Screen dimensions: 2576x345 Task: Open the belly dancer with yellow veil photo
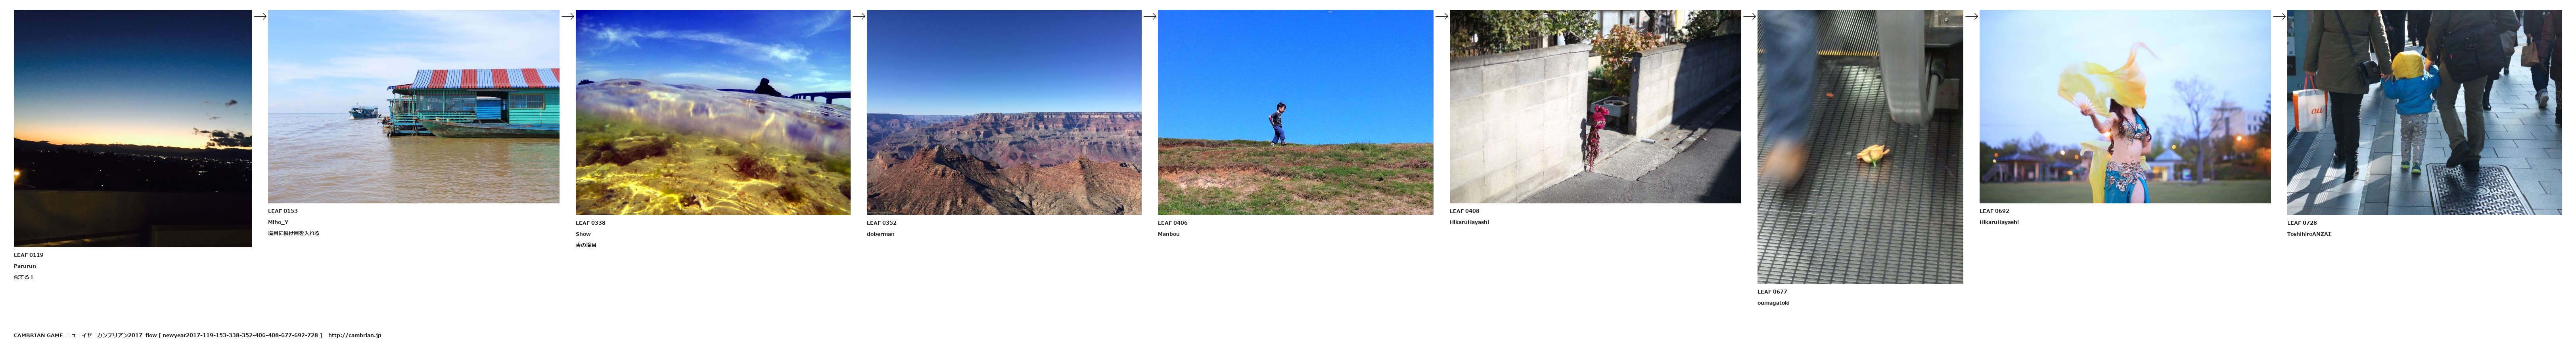[2125, 107]
